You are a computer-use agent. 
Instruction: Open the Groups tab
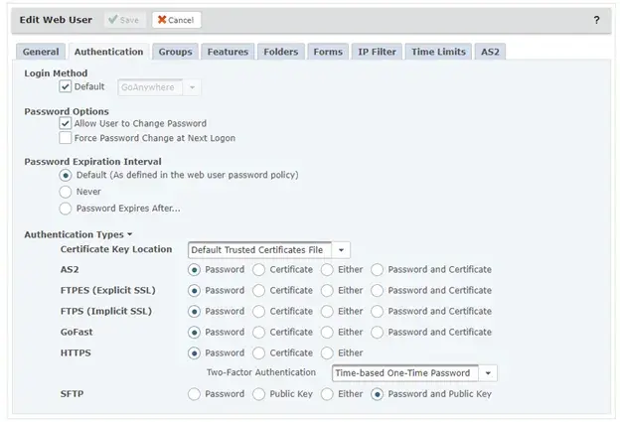pyautogui.click(x=175, y=52)
